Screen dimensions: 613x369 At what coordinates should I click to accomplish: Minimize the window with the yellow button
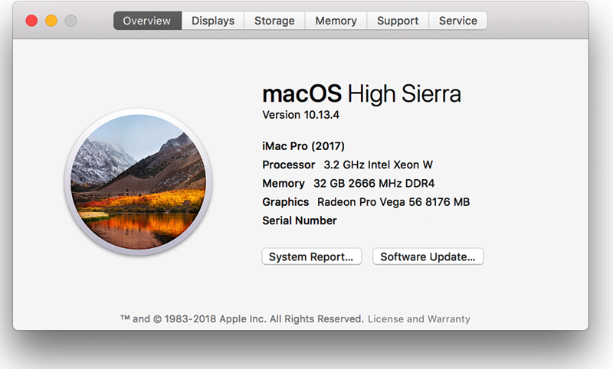pos(51,21)
